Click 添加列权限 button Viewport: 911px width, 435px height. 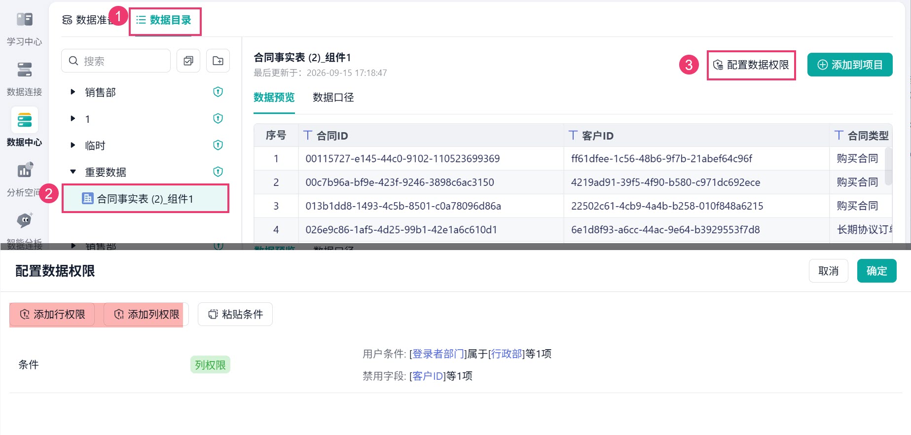[146, 314]
